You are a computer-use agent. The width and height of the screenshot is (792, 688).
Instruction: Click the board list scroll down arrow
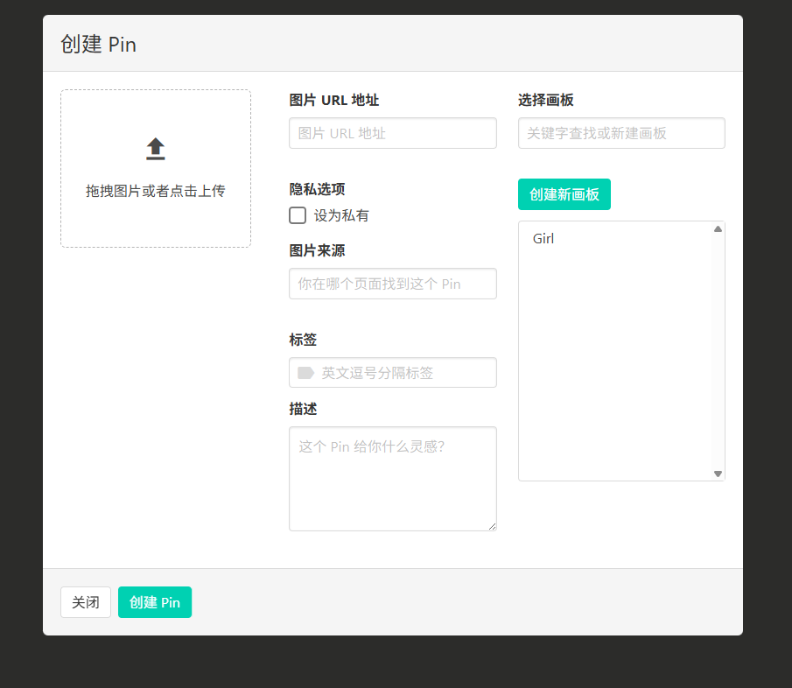[x=718, y=474]
